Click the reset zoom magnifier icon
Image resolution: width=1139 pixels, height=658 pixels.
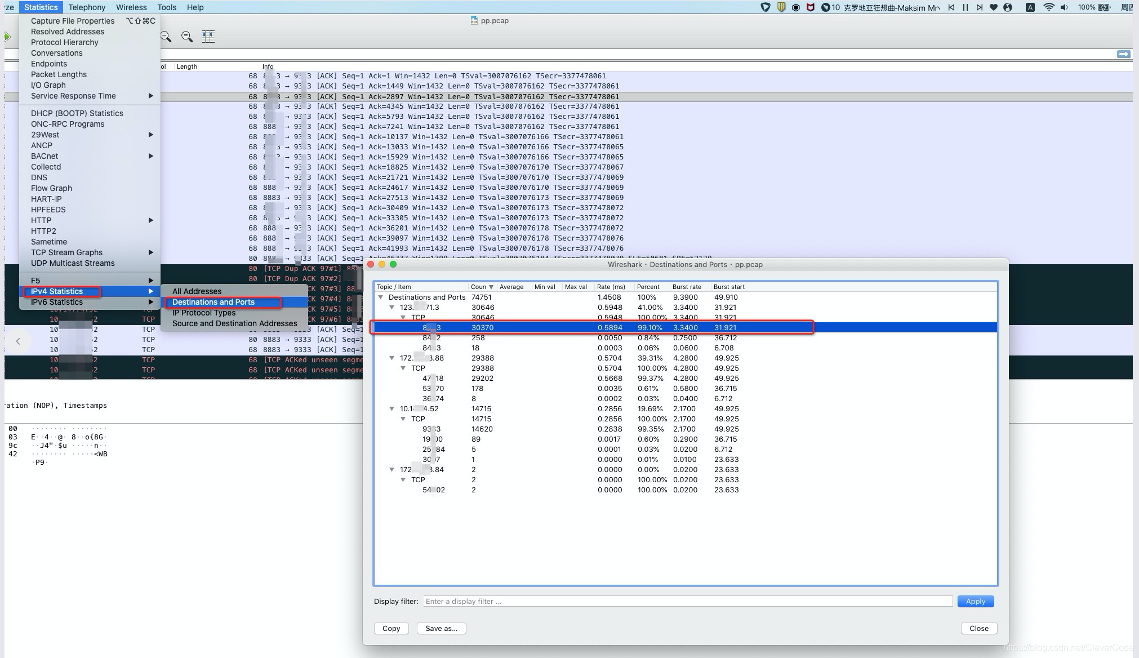(187, 37)
